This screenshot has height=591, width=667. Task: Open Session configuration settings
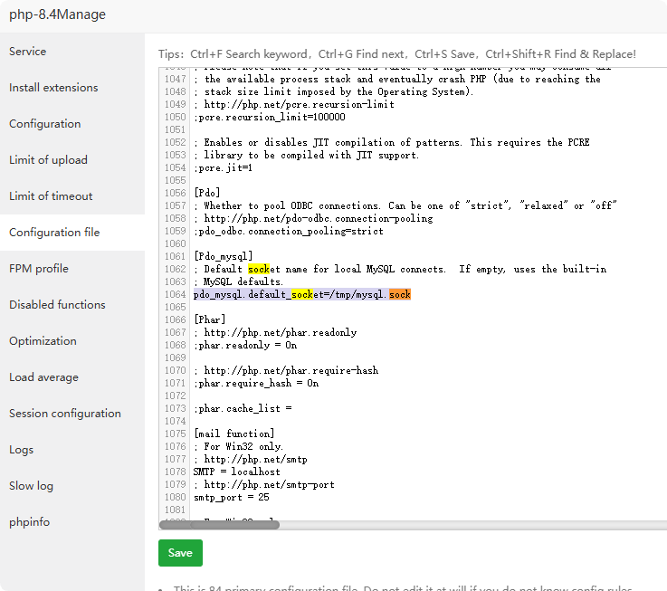click(x=65, y=414)
